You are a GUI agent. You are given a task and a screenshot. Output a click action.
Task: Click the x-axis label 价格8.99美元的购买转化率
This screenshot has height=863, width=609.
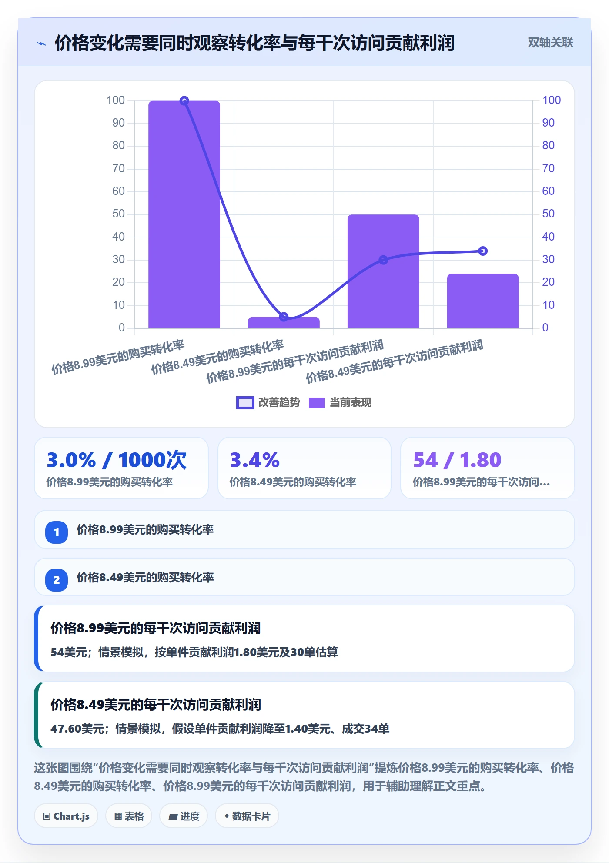click(118, 357)
